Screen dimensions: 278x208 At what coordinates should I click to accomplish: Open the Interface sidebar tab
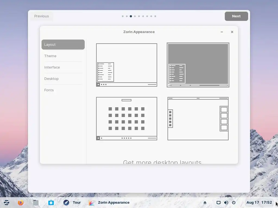pyautogui.click(x=63, y=67)
